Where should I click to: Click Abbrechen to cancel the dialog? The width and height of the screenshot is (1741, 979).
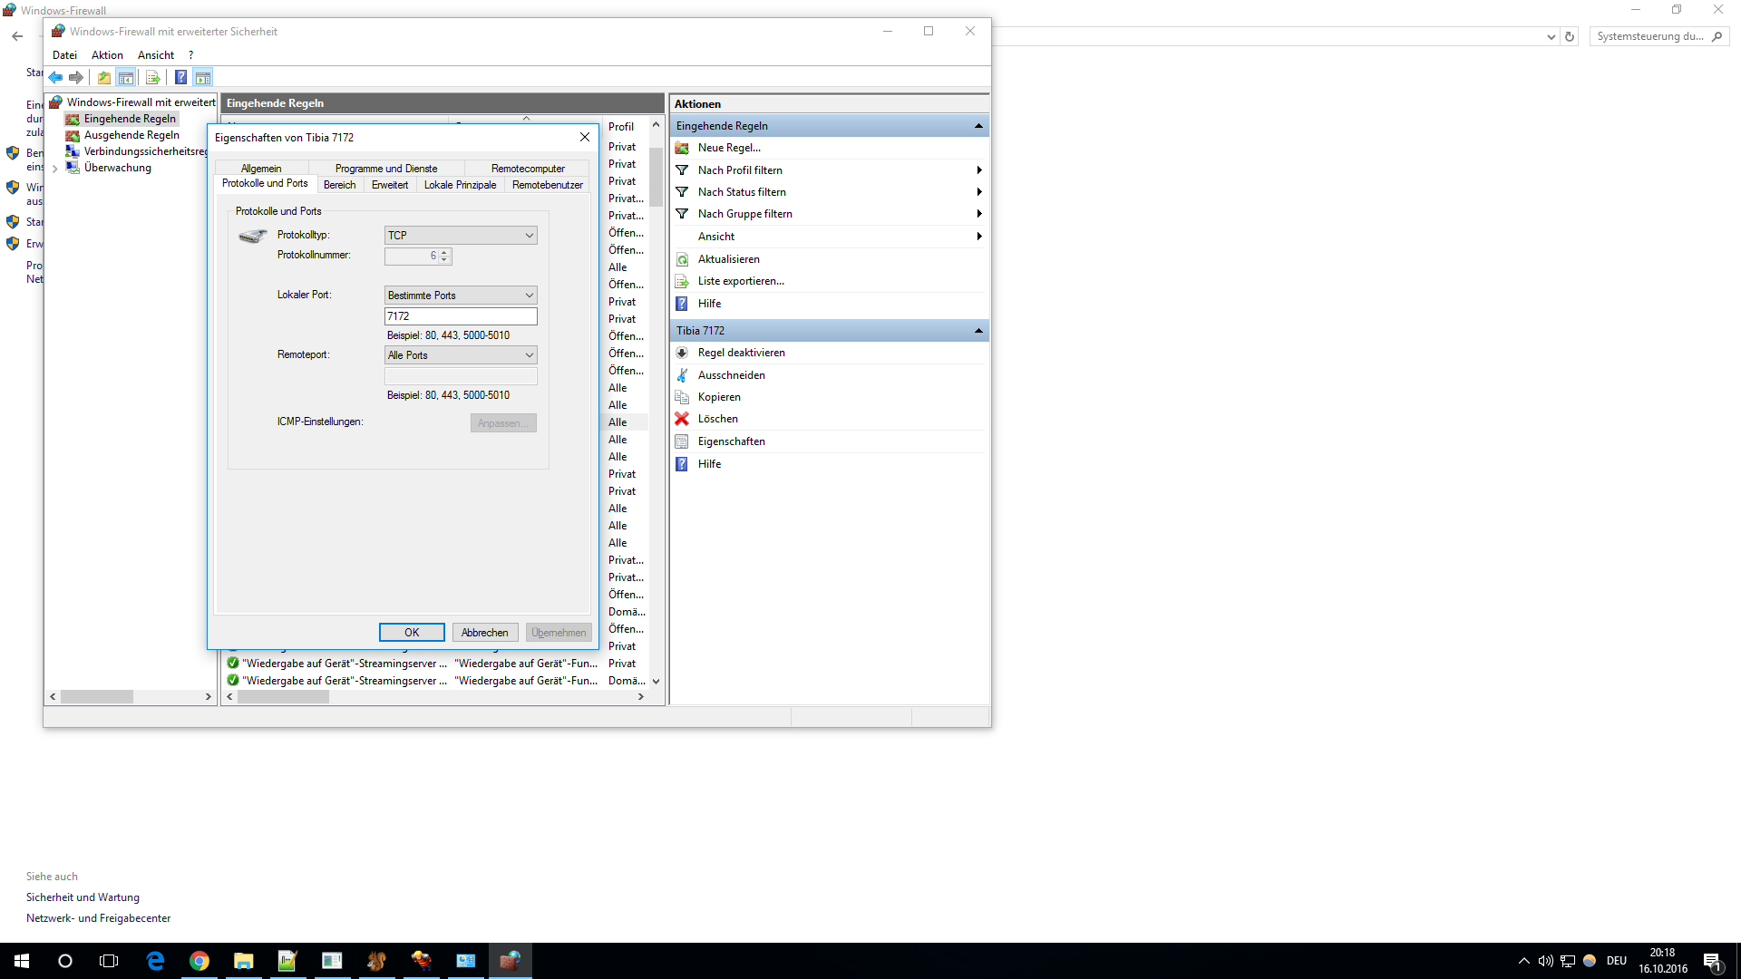(x=485, y=633)
